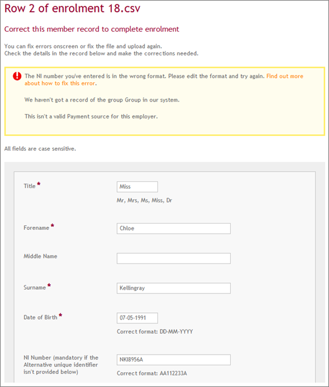The image size is (329, 387).
Task: Click the 'Title' field label
Action: pyautogui.click(x=30, y=186)
